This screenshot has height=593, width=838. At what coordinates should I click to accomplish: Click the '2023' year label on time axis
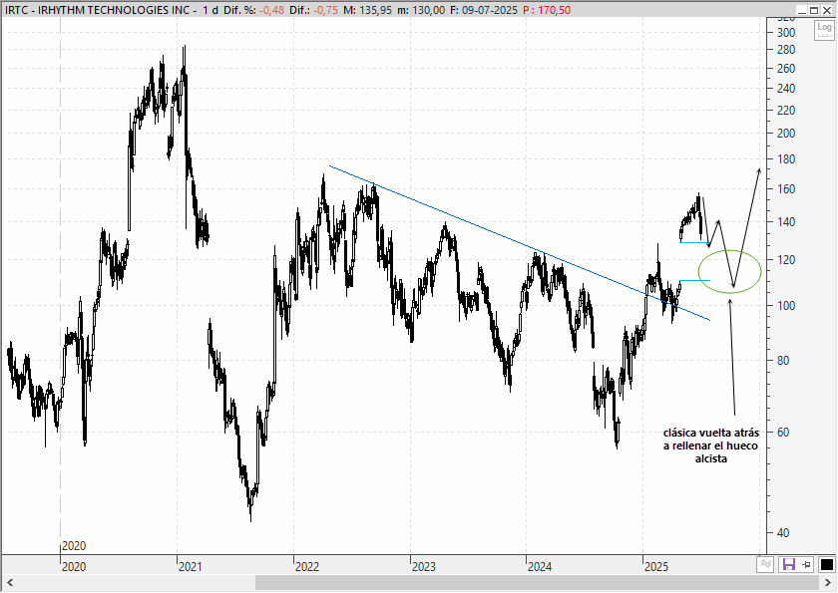coord(423,566)
